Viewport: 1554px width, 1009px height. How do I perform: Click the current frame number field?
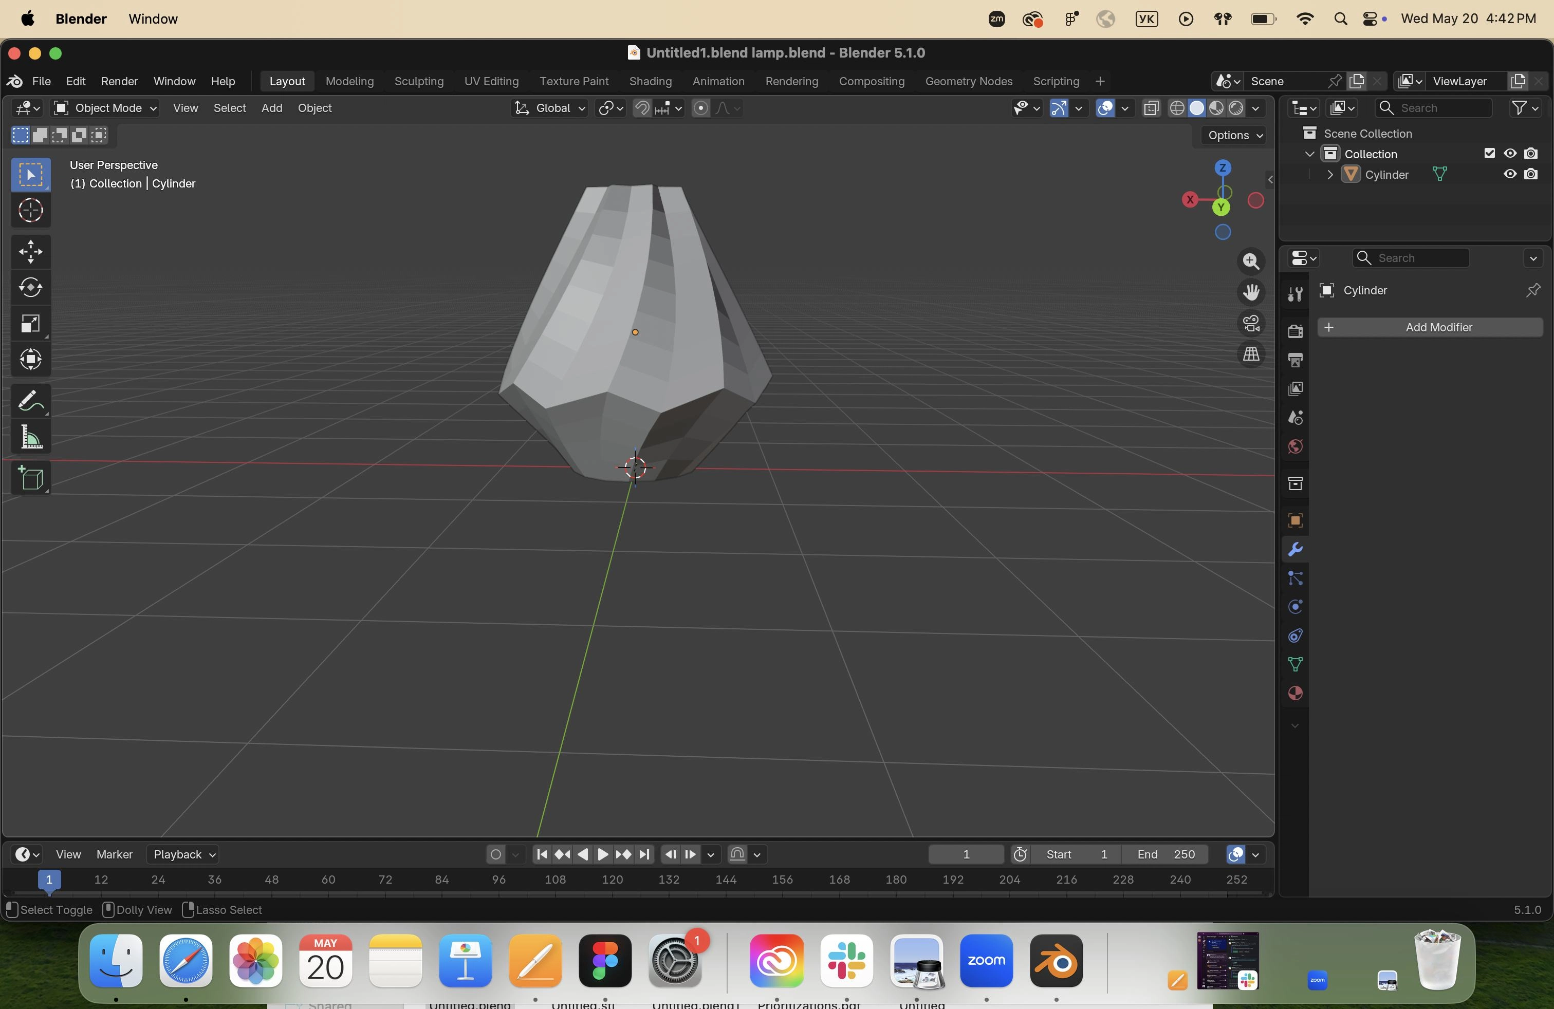pyautogui.click(x=966, y=855)
